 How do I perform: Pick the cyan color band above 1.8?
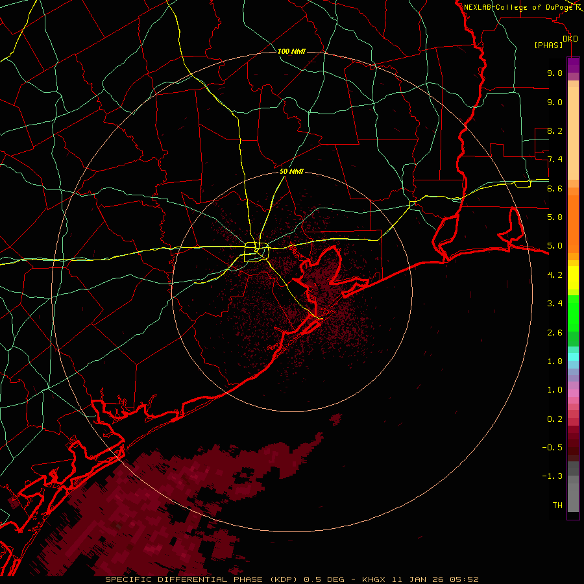(573, 357)
